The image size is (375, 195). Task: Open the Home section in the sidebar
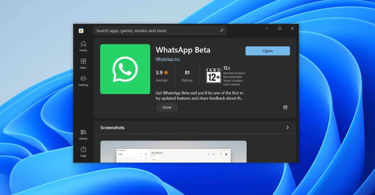(x=83, y=46)
